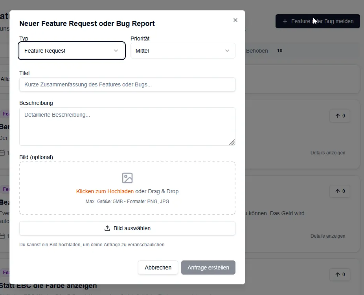Open the Alle filter dropdown behind the dialog
This screenshot has height=295, width=364.
(x=5, y=79)
